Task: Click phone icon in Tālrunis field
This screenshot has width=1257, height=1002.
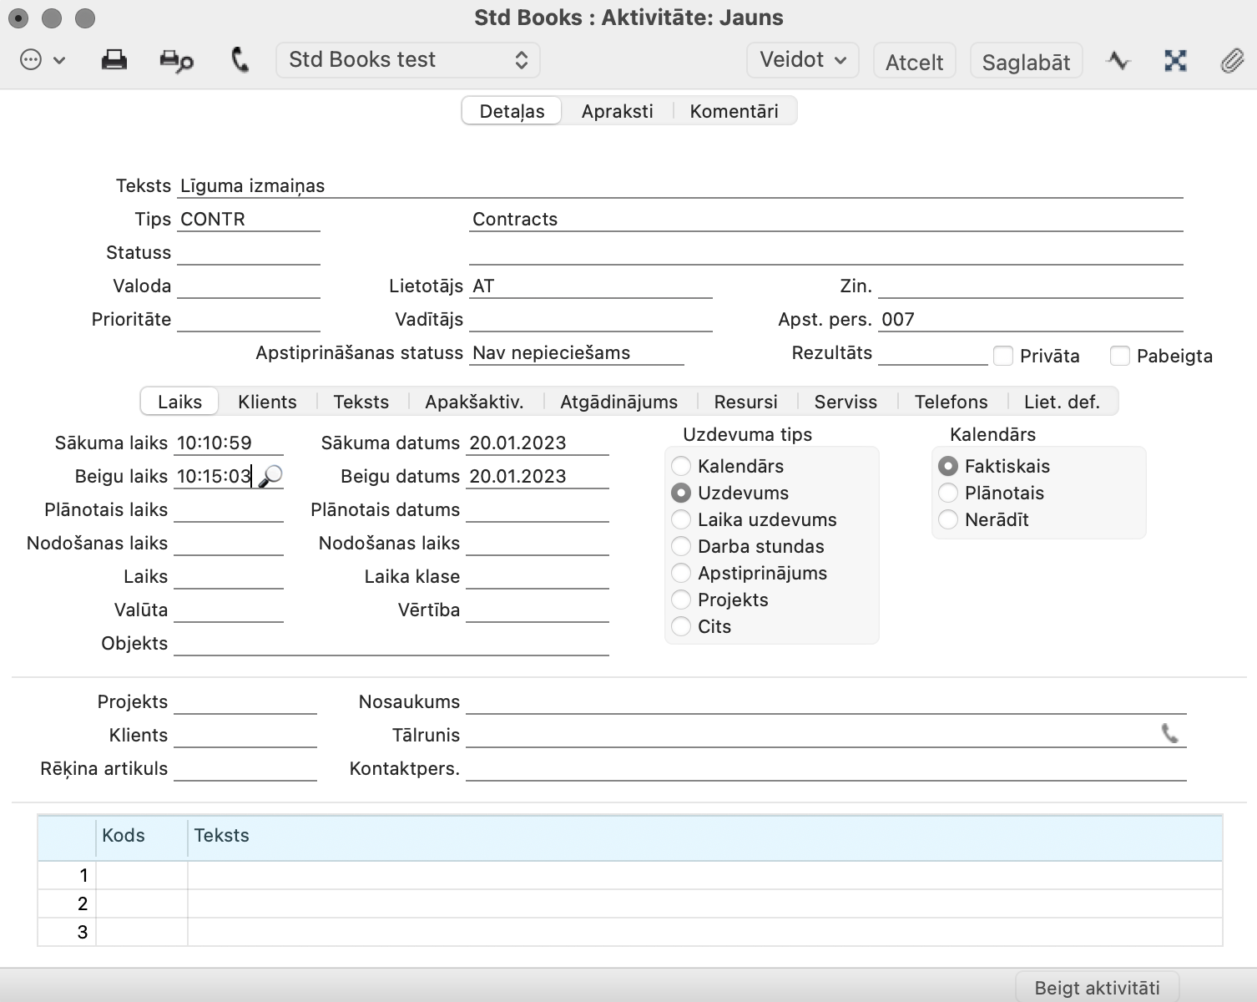Action: coord(1170,734)
